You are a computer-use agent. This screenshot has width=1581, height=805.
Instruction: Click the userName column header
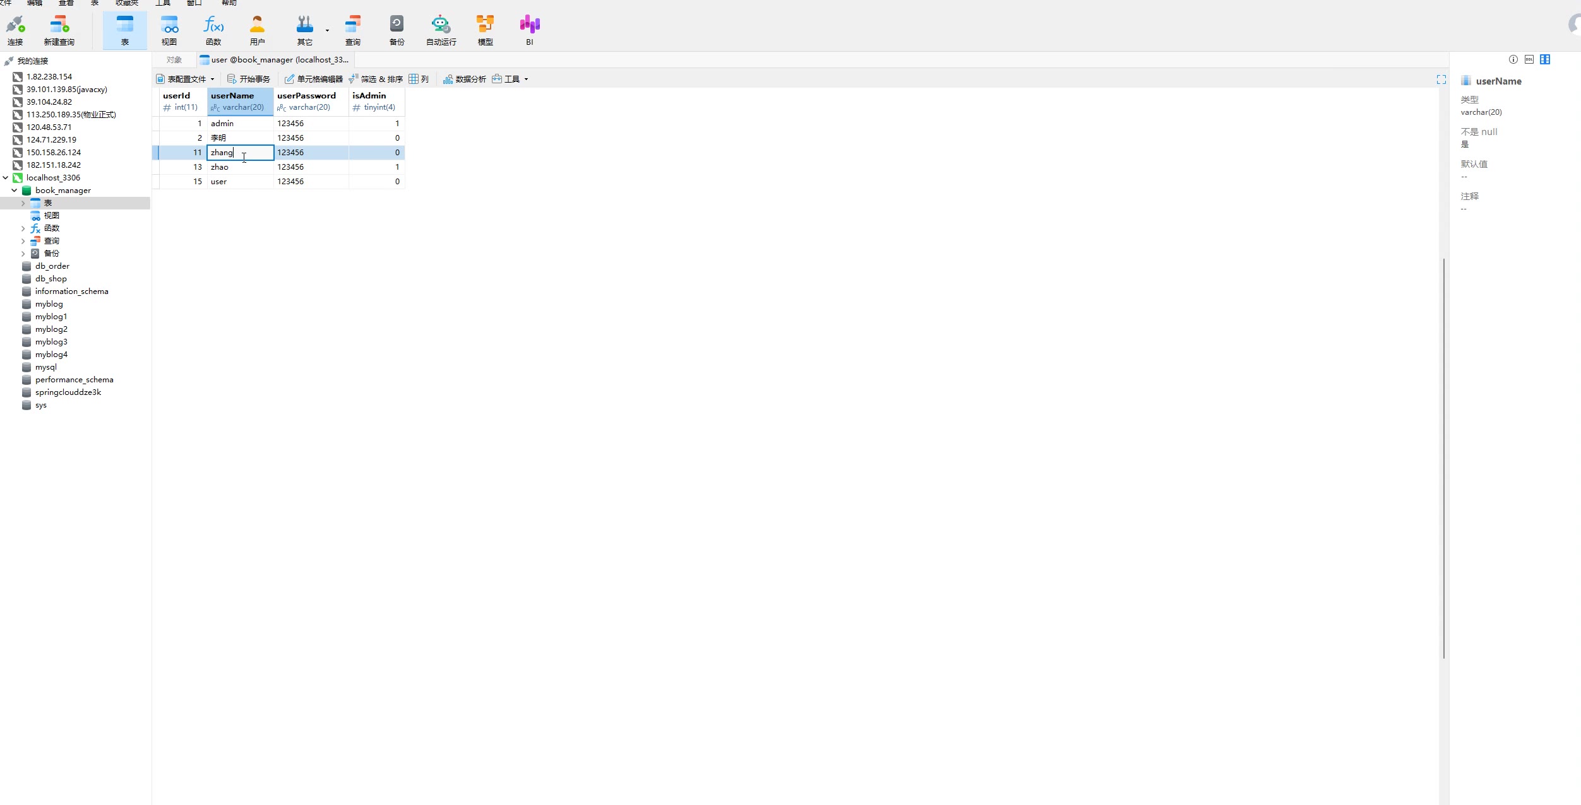click(241, 102)
